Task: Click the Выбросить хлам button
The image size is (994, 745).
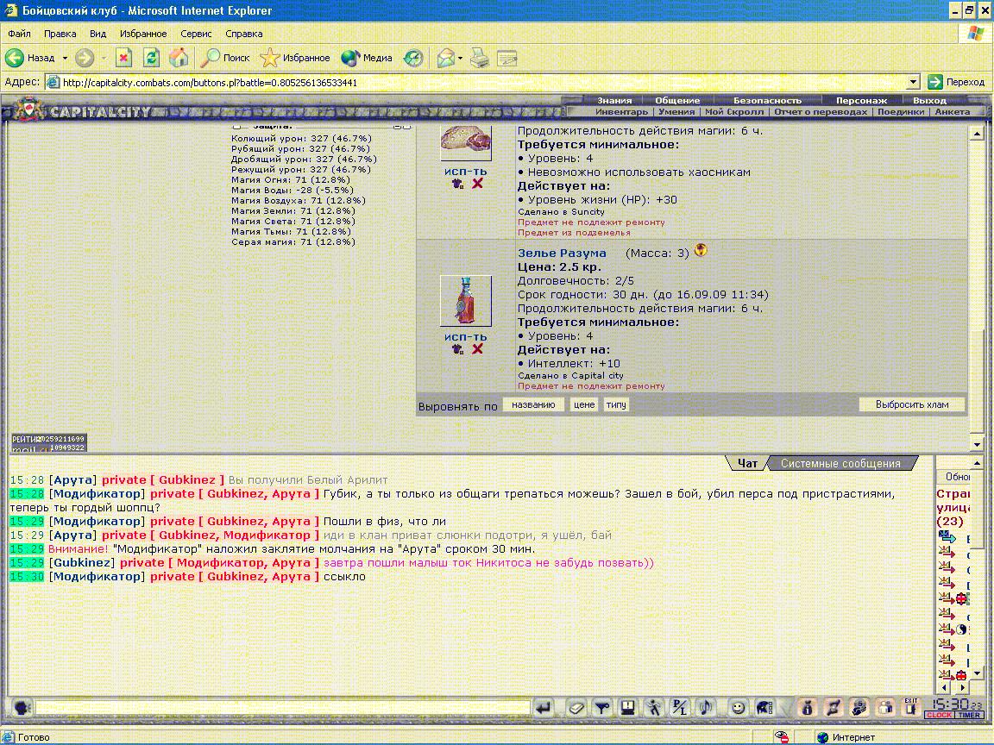Action: 911,404
